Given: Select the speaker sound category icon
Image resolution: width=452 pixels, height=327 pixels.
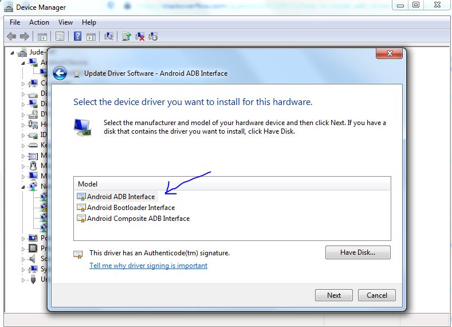Looking at the screenshot, I should (33, 259).
